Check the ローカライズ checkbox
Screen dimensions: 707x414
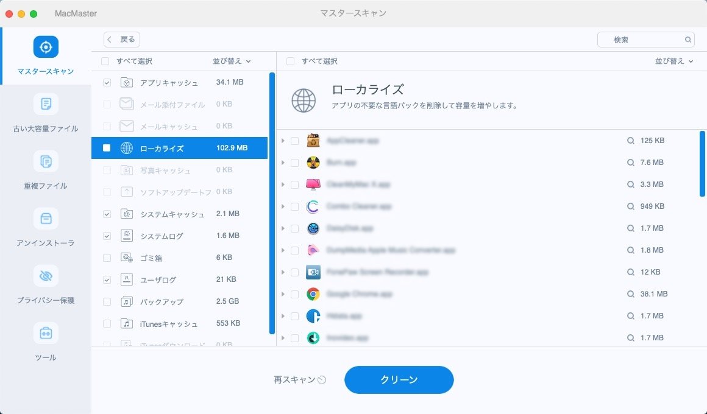tap(107, 148)
